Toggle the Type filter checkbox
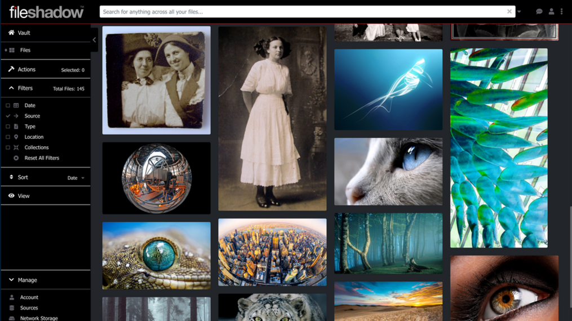 click(8, 126)
